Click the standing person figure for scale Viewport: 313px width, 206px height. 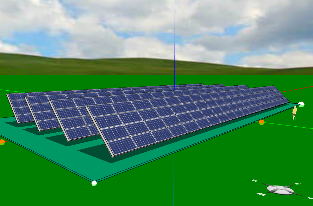pyautogui.click(x=294, y=112)
